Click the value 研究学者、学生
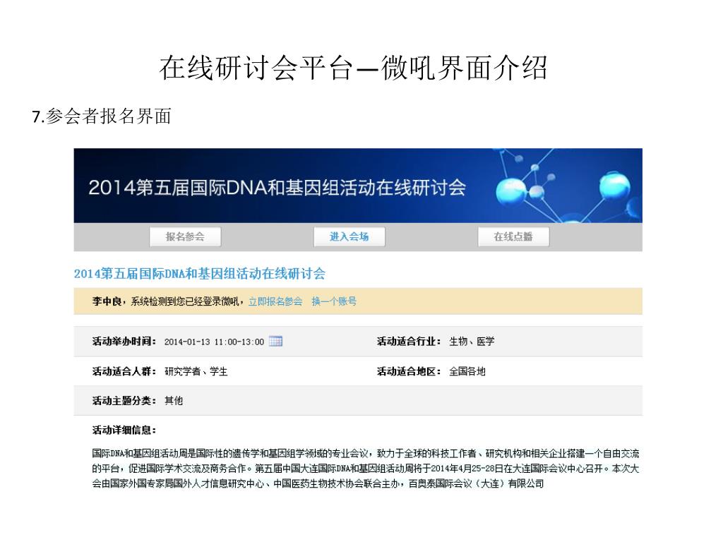 coord(196,371)
